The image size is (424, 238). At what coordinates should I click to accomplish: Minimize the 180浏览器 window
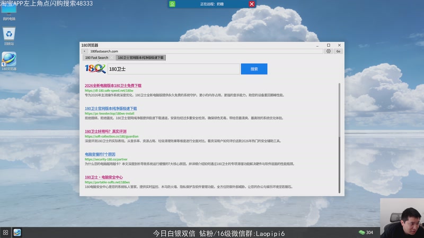317,45
